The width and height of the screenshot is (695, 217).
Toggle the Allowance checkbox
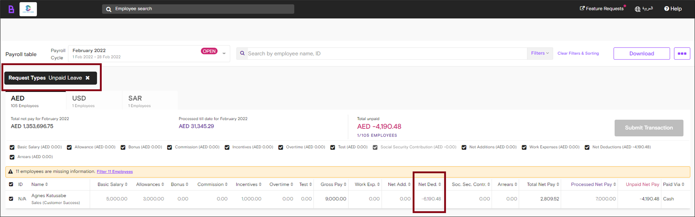(69, 147)
